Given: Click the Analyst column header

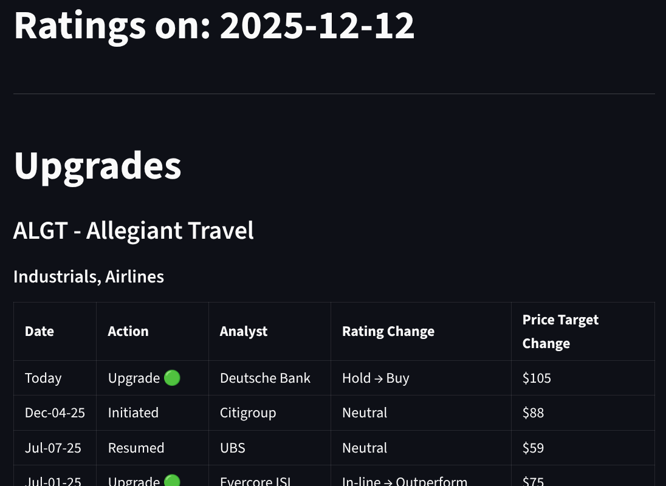Looking at the screenshot, I should pos(244,331).
